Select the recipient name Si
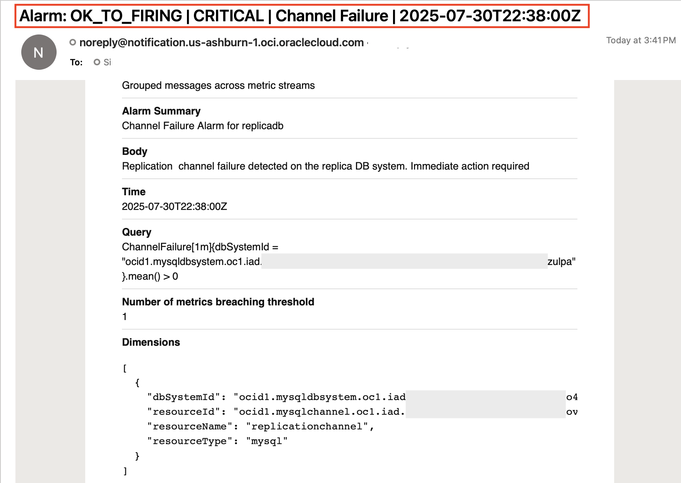The height and width of the screenshot is (483, 681). [107, 62]
